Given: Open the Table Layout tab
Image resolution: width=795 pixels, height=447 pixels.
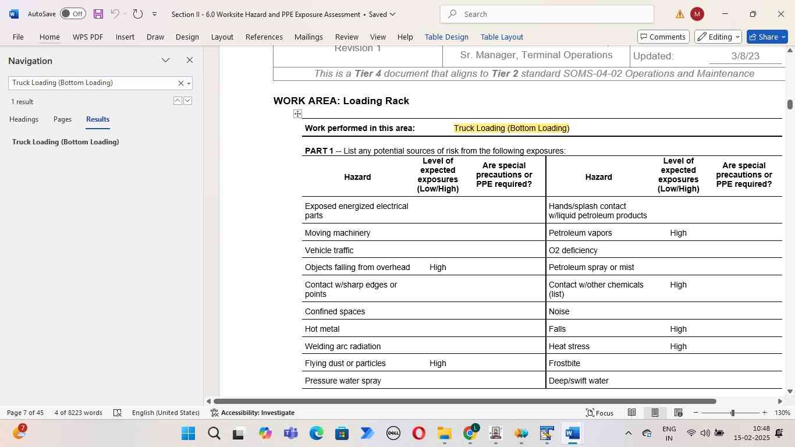Looking at the screenshot, I should tap(502, 37).
